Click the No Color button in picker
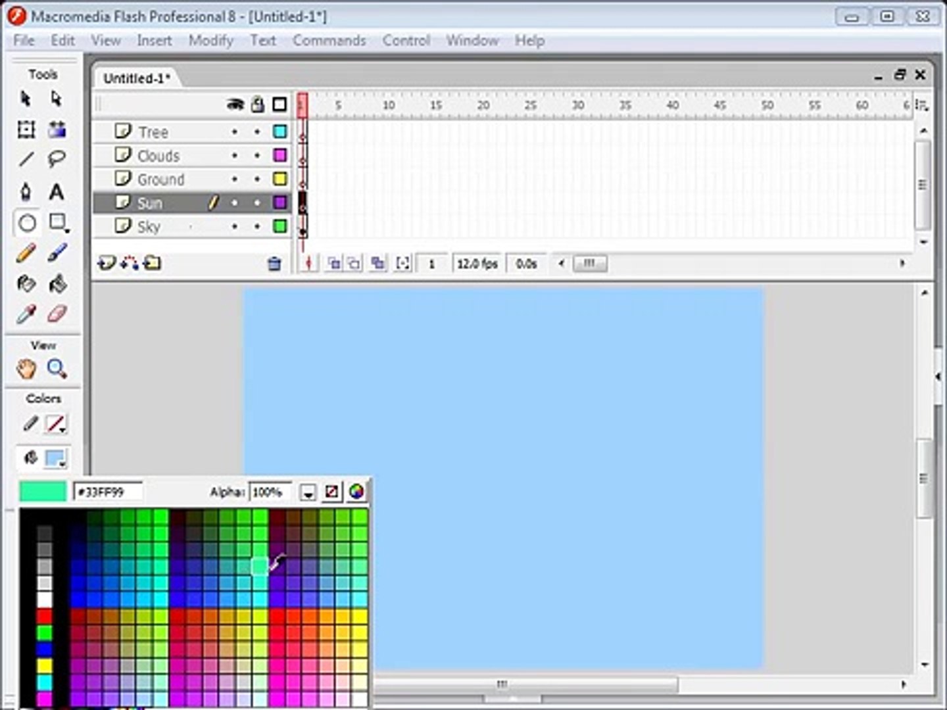 pyautogui.click(x=332, y=492)
